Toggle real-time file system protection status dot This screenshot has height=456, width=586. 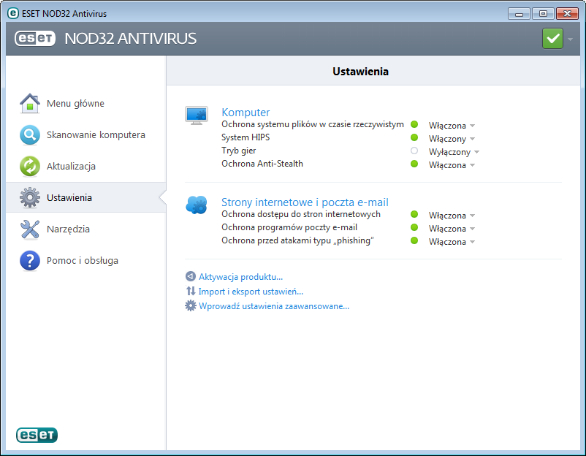tap(414, 124)
